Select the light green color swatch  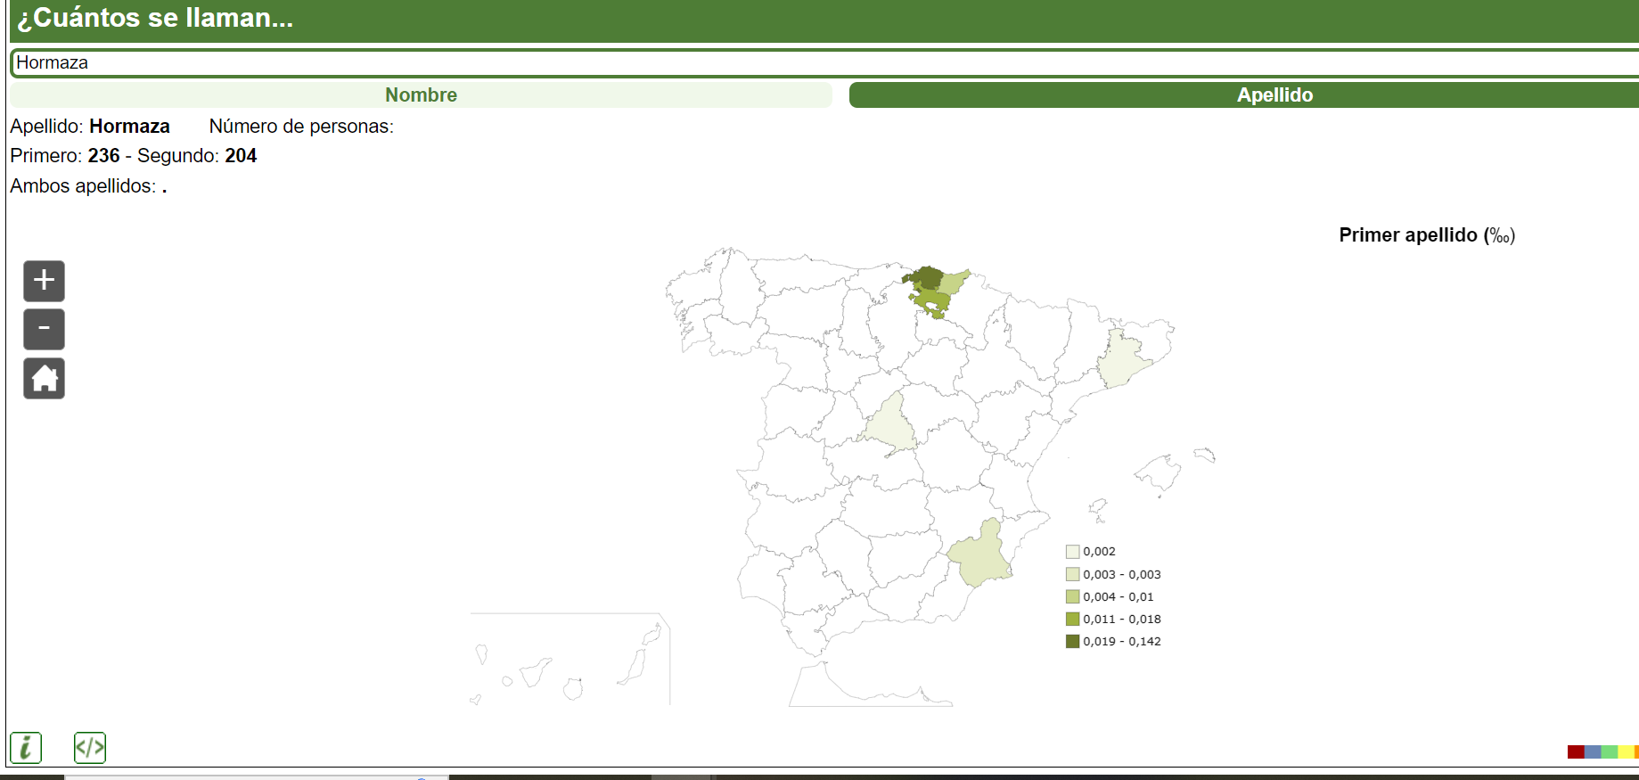(x=1610, y=751)
